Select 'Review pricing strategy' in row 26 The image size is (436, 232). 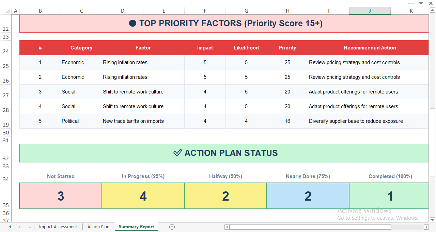(x=369, y=77)
